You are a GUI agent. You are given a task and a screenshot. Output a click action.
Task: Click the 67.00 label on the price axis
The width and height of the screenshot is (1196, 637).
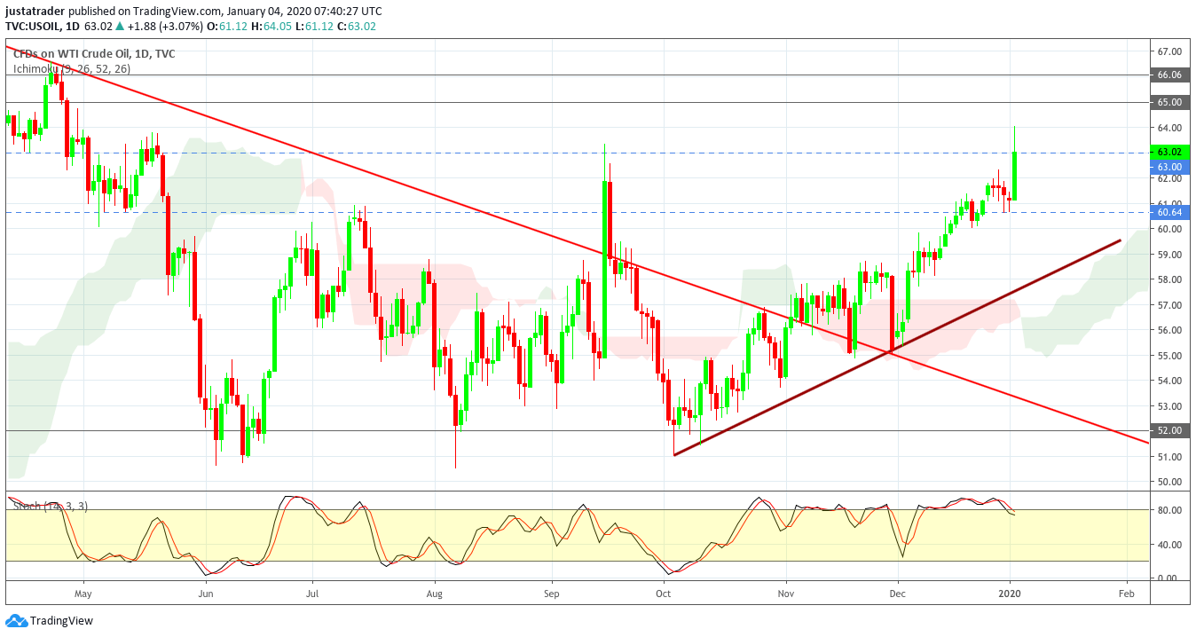pyautogui.click(x=1170, y=51)
